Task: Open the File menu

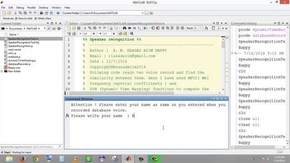Action: (x=3, y=8)
